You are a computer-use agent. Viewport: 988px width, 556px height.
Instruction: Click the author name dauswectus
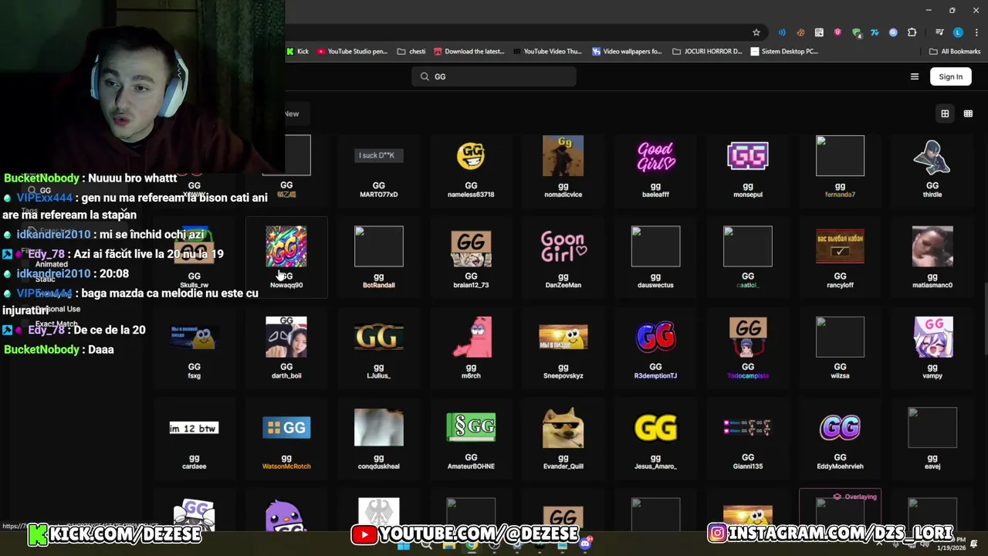coord(655,285)
